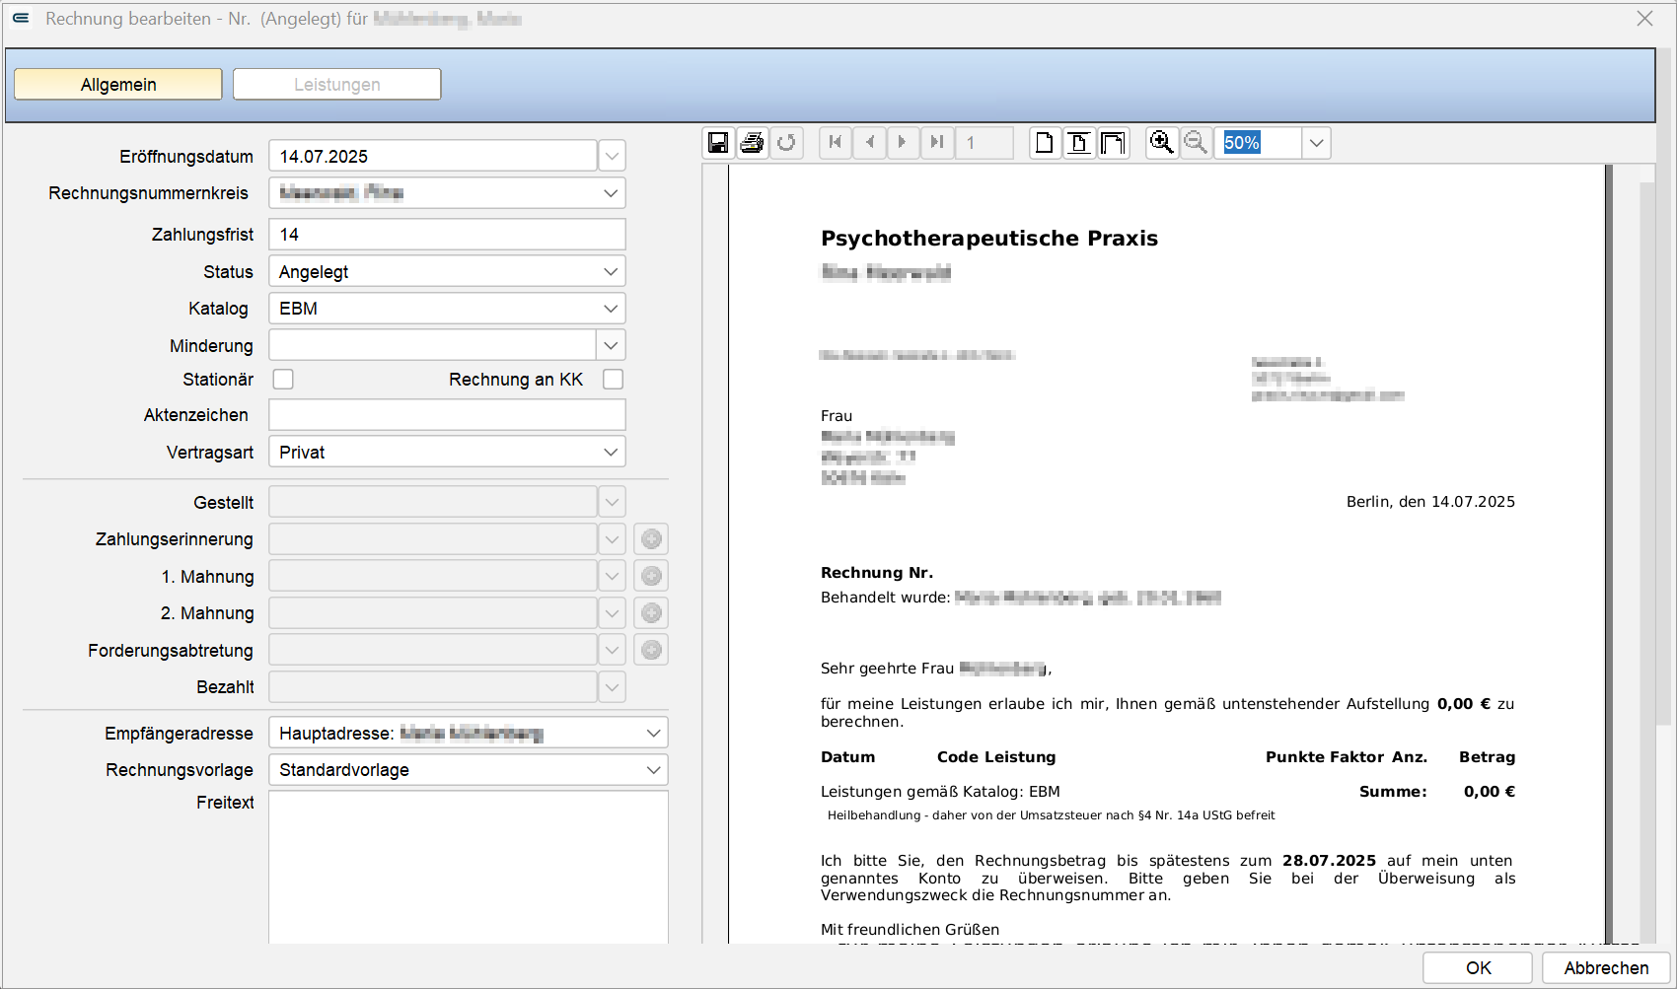Open the Eröffnungsdatum date picker arrow
This screenshot has width=1677, height=989.
(x=612, y=156)
